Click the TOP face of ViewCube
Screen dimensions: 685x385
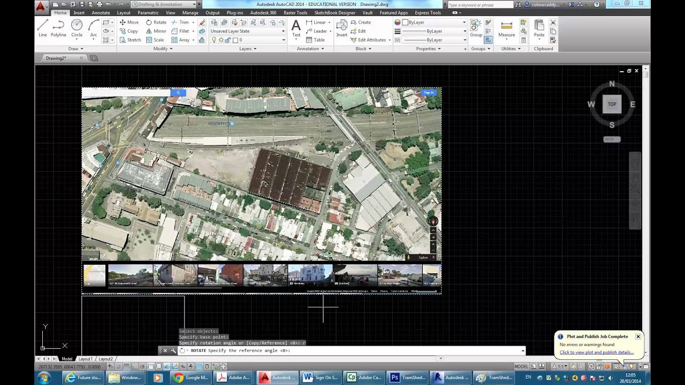tap(612, 104)
